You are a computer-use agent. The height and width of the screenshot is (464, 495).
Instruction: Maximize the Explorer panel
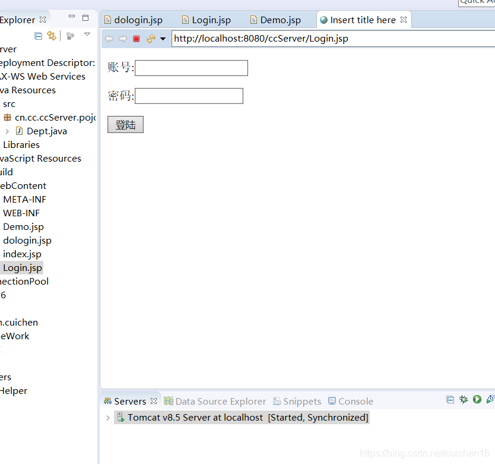click(85, 18)
